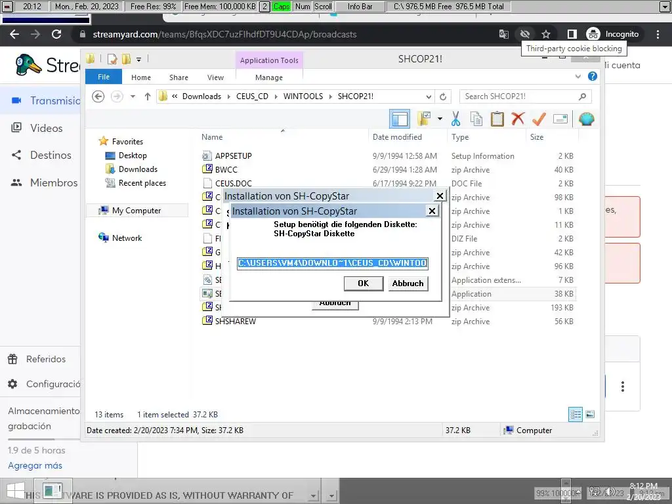Screen dimensions: 672x504
Task: Open the Manage ribbon tab
Action: pos(269,77)
